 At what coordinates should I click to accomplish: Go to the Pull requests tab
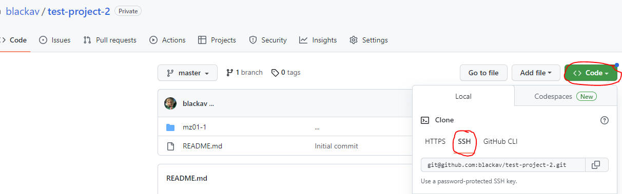click(x=110, y=40)
